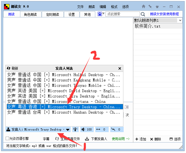Click 刷新 to refresh voice list
Viewport: 186px width, 153px height.
pyautogui.click(x=13, y=68)
